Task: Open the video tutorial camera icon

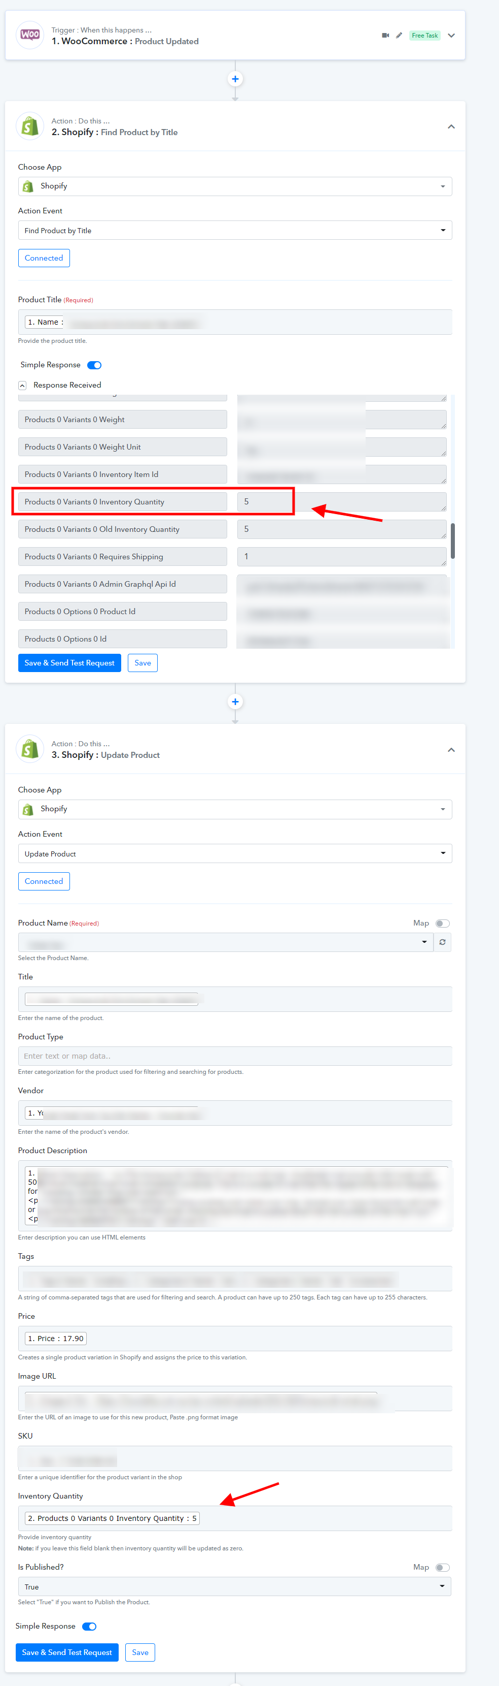Action: [385, 36]
